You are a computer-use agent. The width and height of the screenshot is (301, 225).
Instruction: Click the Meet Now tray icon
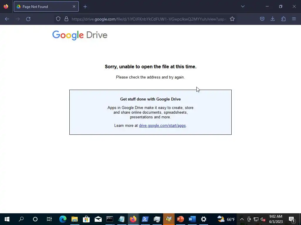coord(249,219)
